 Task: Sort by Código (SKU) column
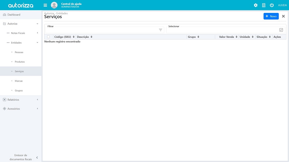(x=64, y=37)
